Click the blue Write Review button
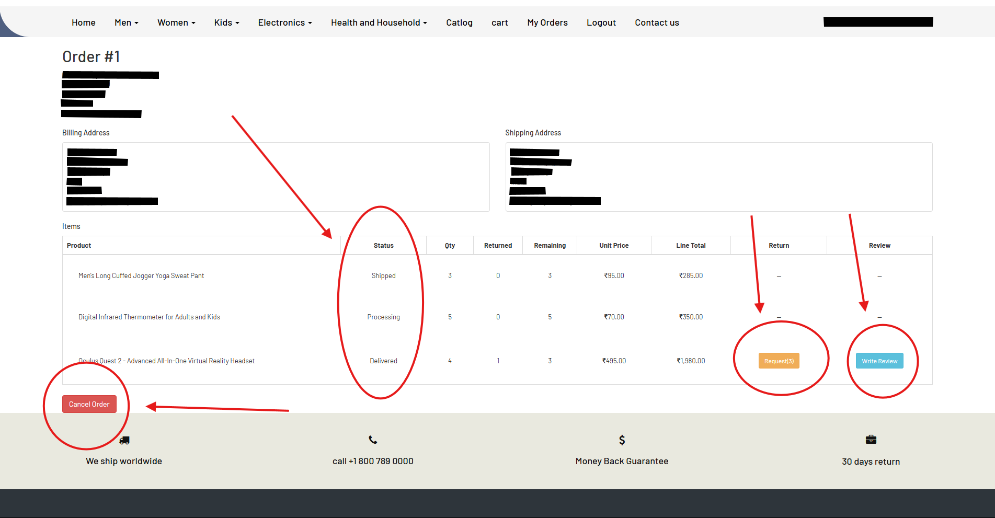 [879, 361]
